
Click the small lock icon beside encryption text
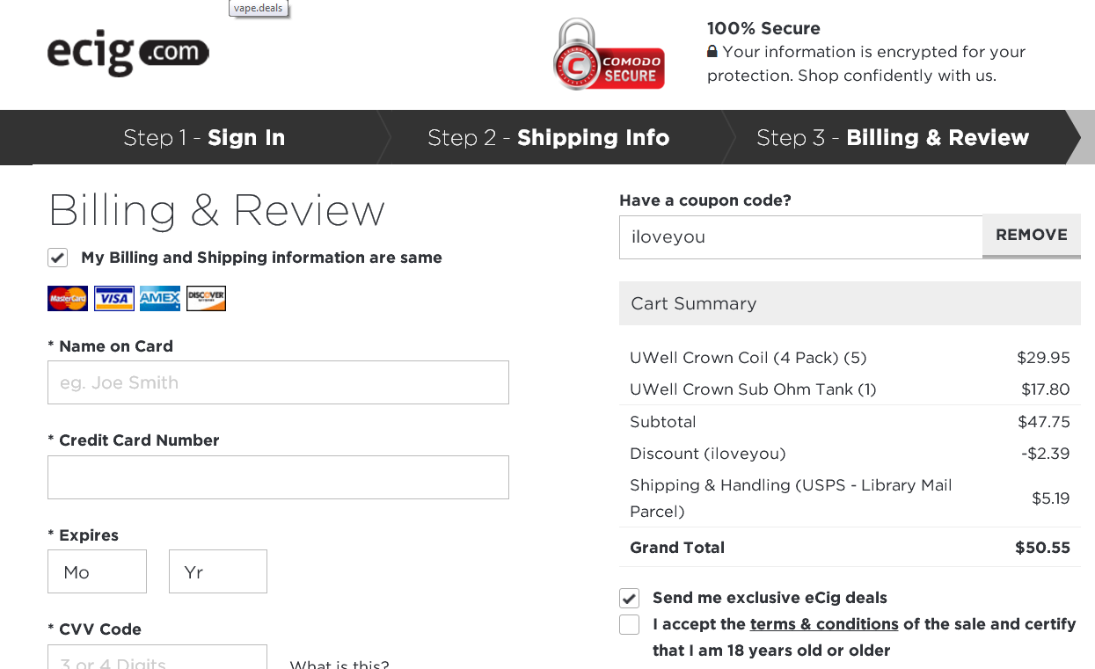(712, 52)
